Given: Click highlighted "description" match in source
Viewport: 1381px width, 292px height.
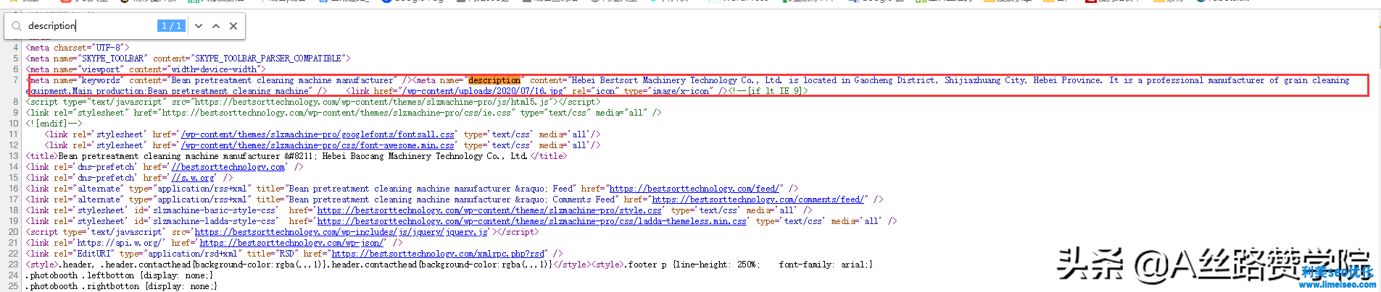Looking at the screenshot, I should point(494,80).
